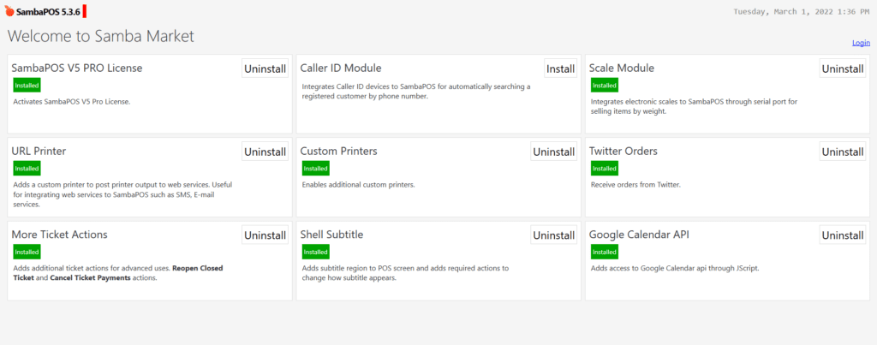Image resolution: width=877 pixels, height=345 pixels.
Task: Click the Shell Subtitle Installed badge
Action: [315, 252]
